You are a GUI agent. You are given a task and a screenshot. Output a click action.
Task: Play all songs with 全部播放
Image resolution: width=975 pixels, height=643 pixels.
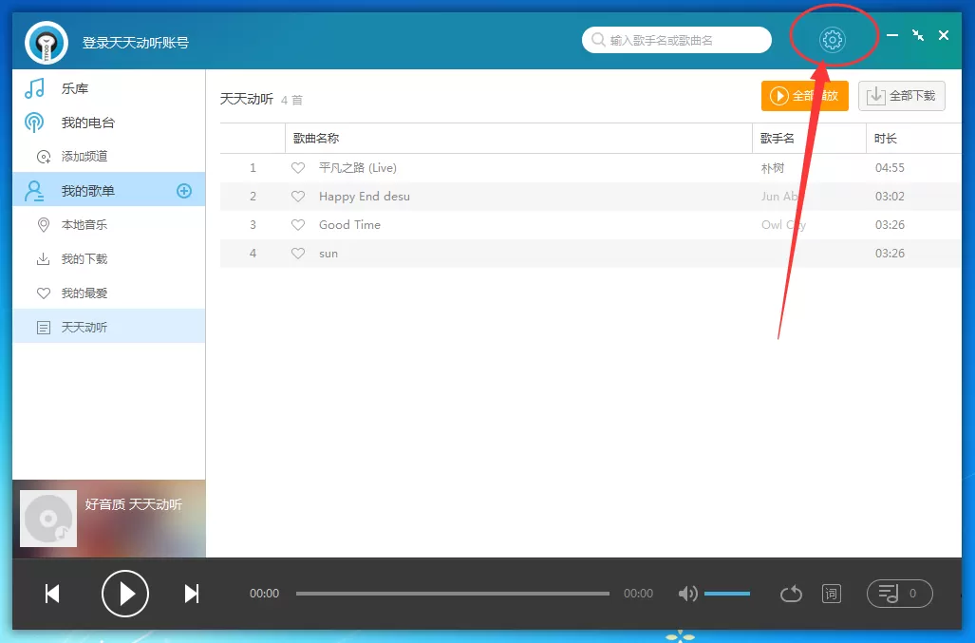tap(805, 96)
